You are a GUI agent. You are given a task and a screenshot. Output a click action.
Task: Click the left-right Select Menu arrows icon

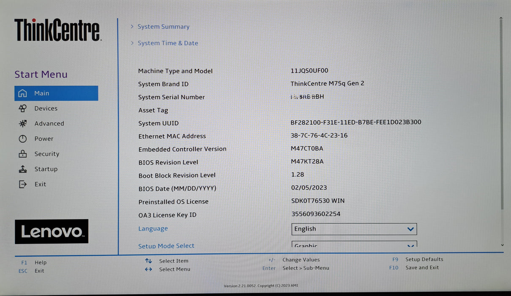click(x=148, y=269)
